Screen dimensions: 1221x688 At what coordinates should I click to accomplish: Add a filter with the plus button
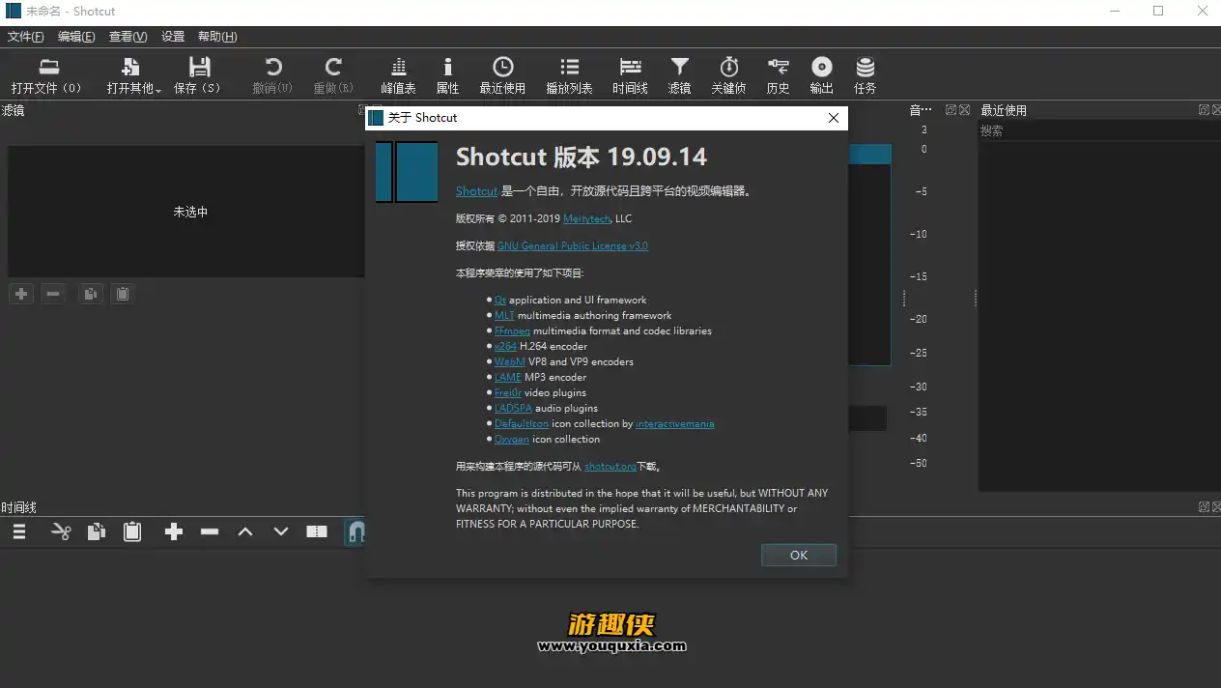[21, 294]
